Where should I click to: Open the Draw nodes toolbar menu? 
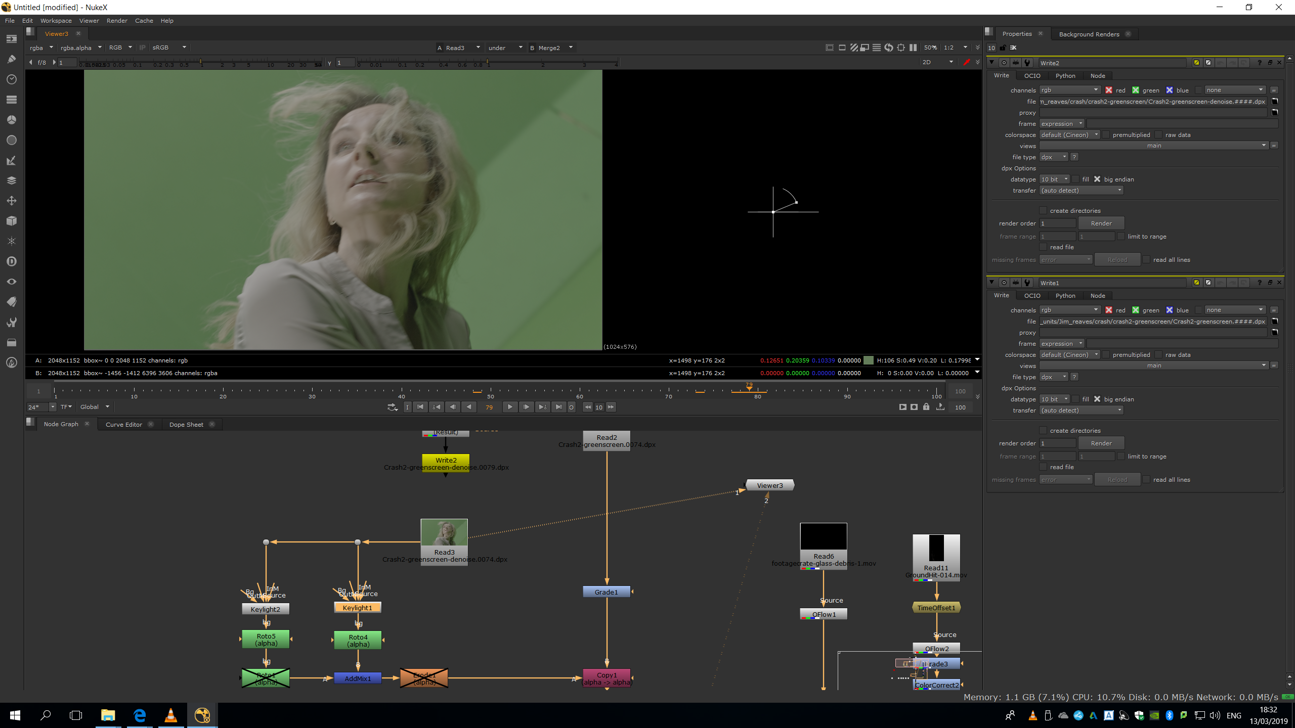click(11, 59)
